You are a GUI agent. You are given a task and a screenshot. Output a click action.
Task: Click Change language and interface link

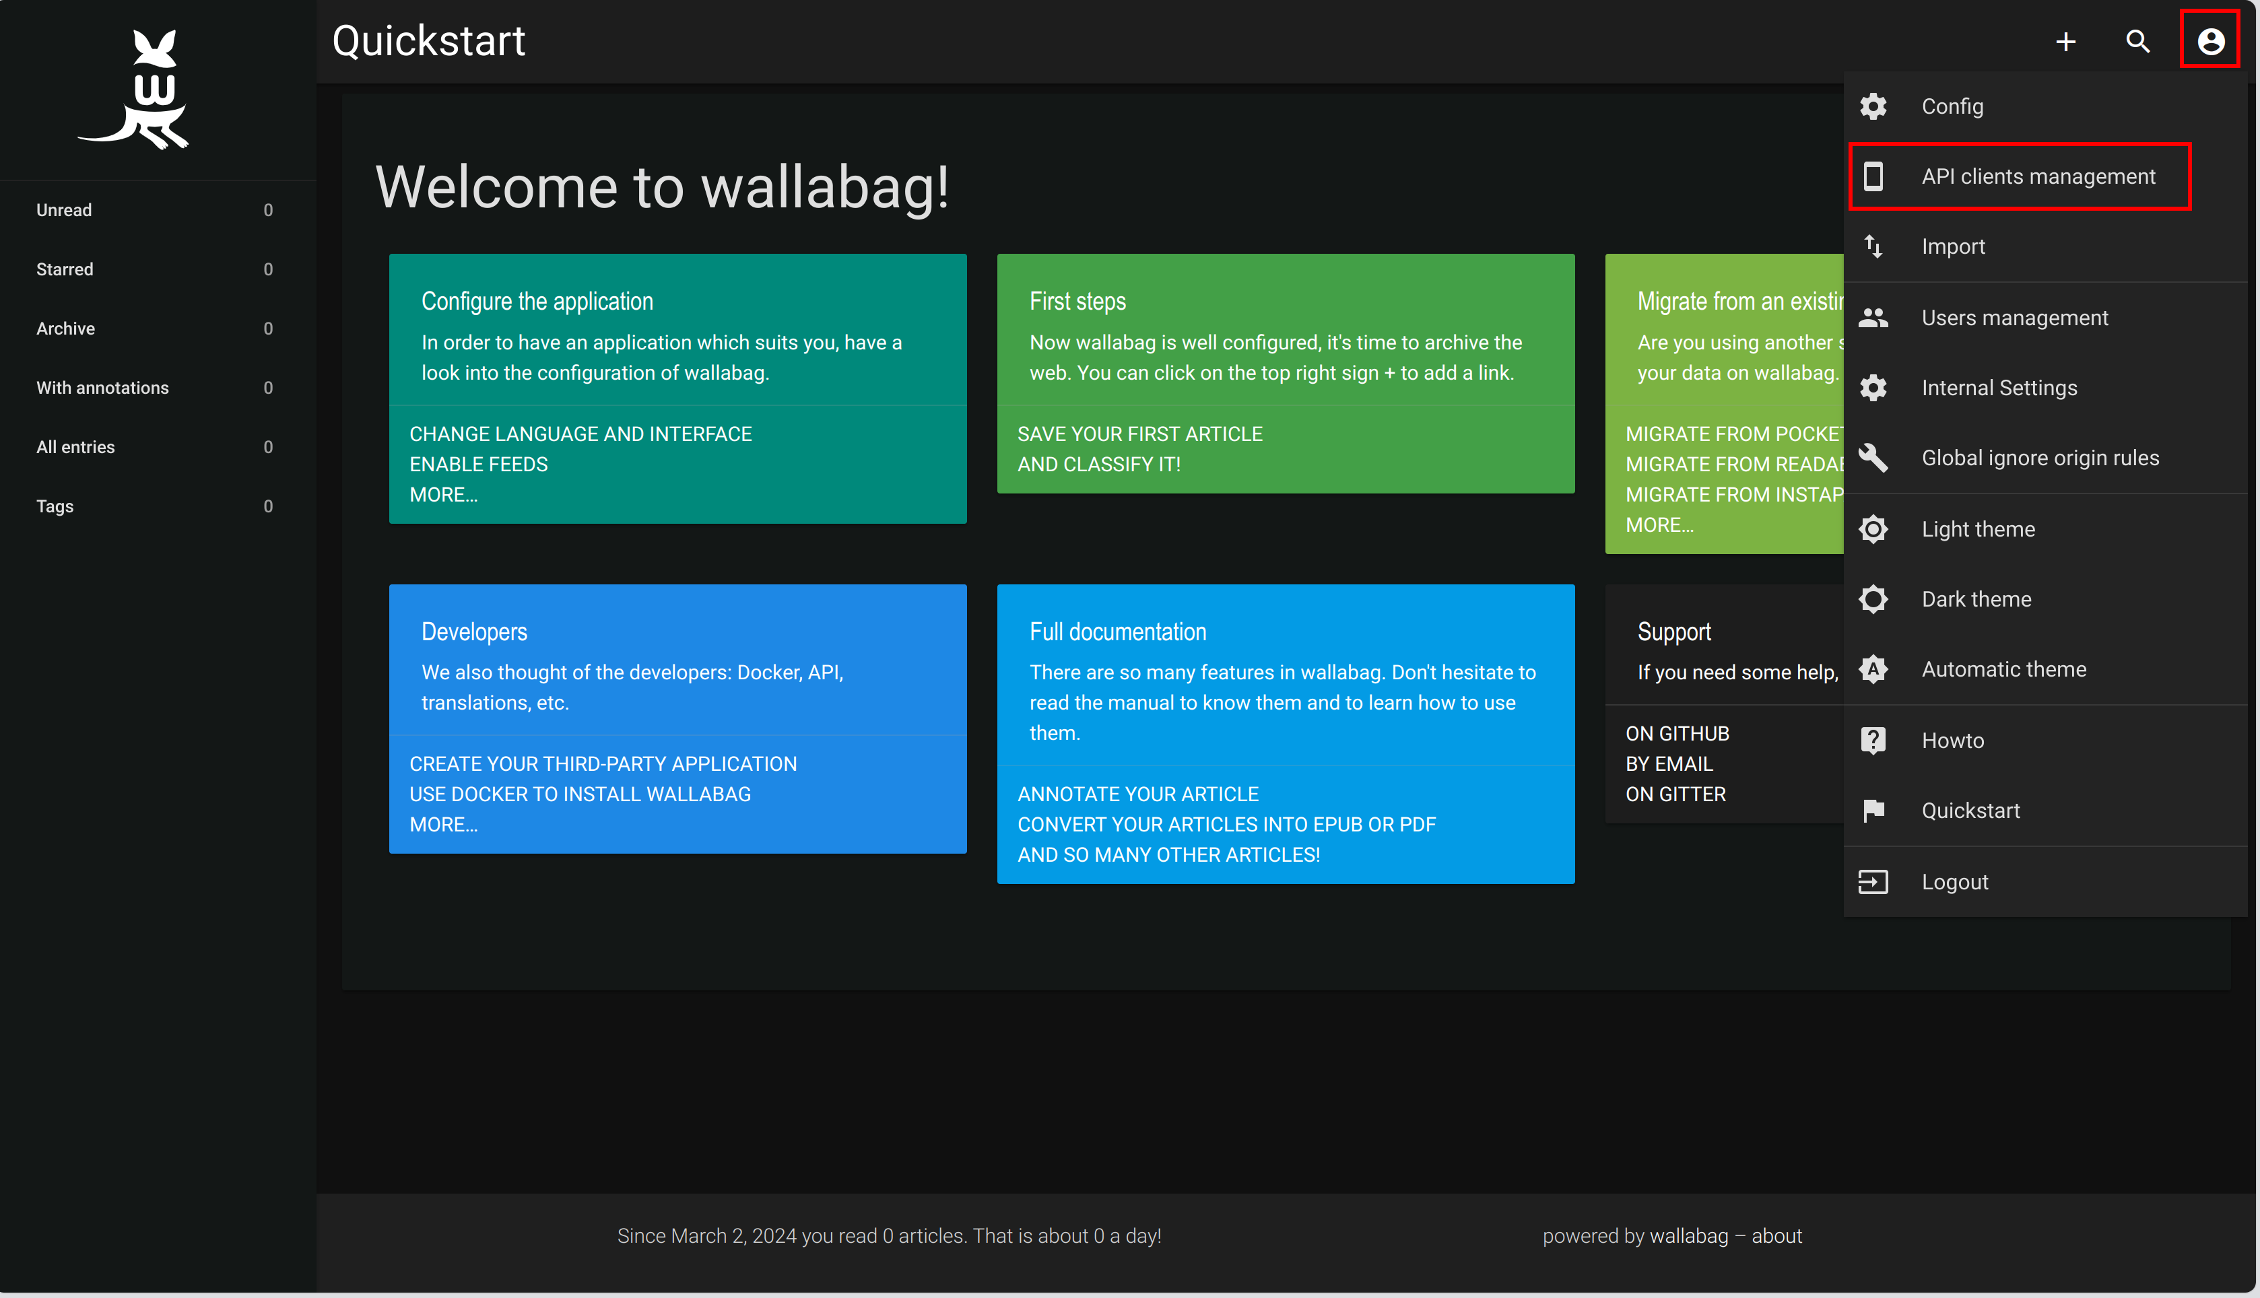click(x=580, y=434)
